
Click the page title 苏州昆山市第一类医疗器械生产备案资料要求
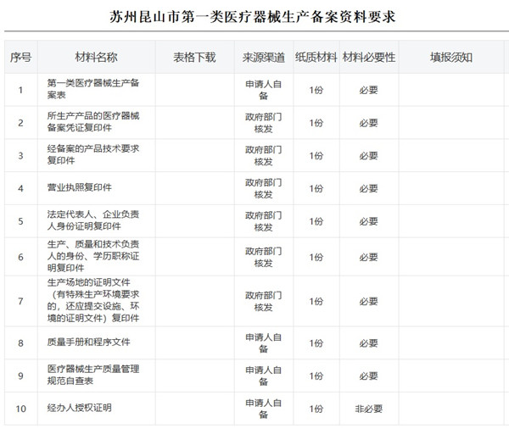click(252, 17)
